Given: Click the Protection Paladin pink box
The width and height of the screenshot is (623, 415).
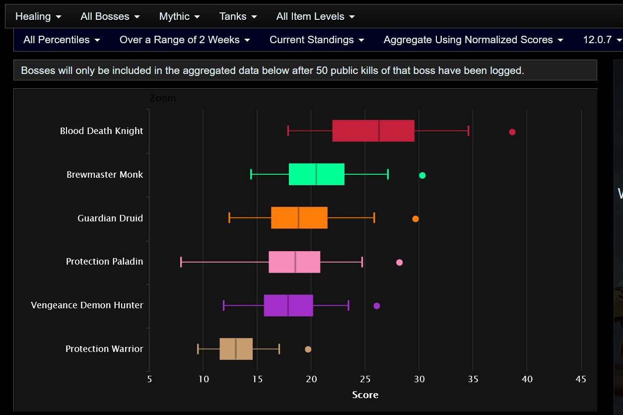Looking at the screenshot, I should 294,262.
